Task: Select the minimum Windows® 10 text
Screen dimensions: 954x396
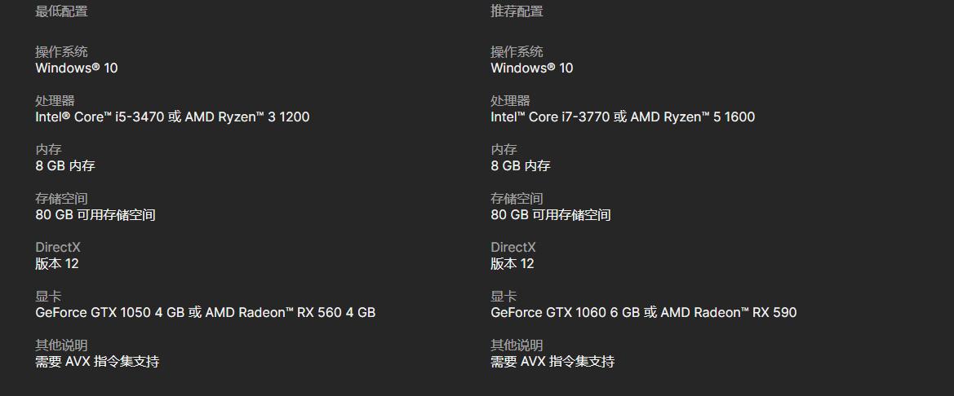Action: (x=77, y=68)
